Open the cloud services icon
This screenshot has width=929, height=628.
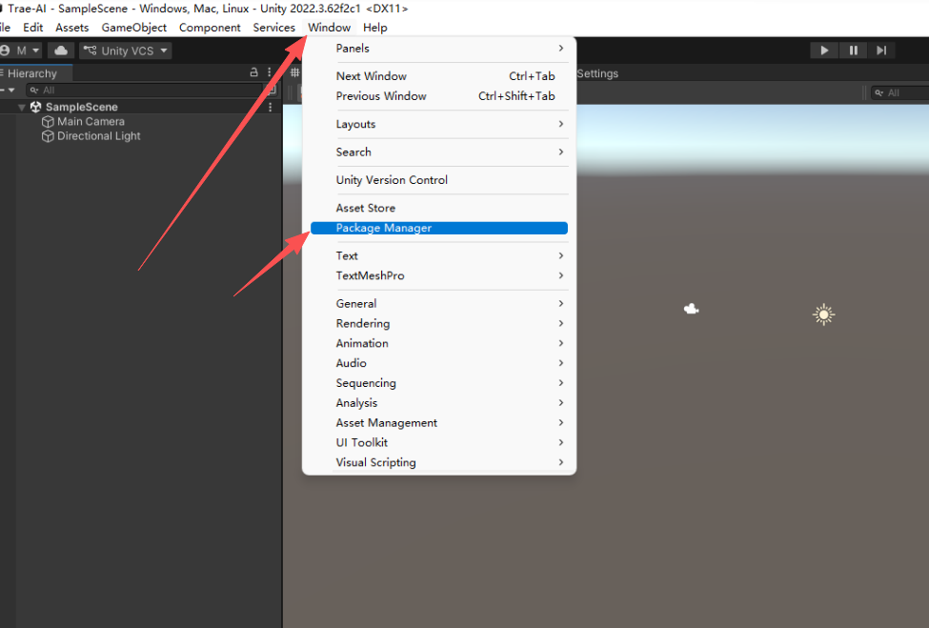click(61, 51)
